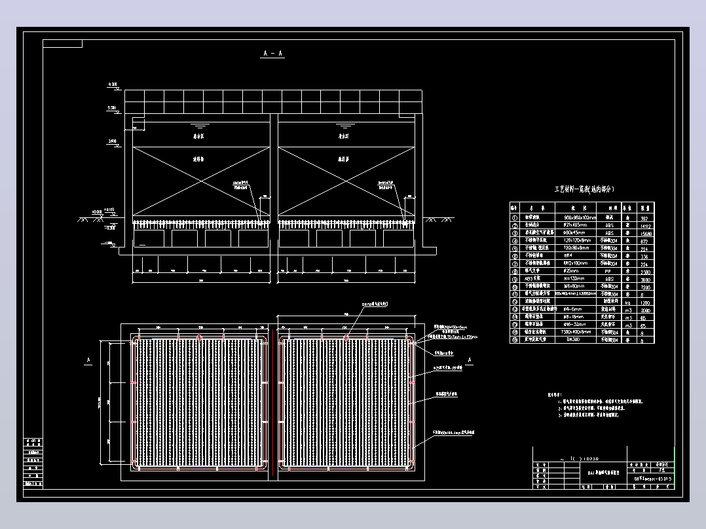The width and height of the screenshot is (706, 529).
Task: Click the "A" section mark left of the plan
Action: pyautogui.click(x=88, y=359)
